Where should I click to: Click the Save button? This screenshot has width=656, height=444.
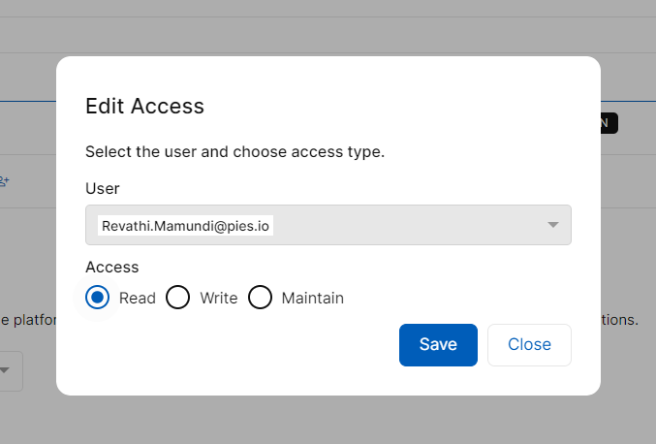click(x=438, y=345)
